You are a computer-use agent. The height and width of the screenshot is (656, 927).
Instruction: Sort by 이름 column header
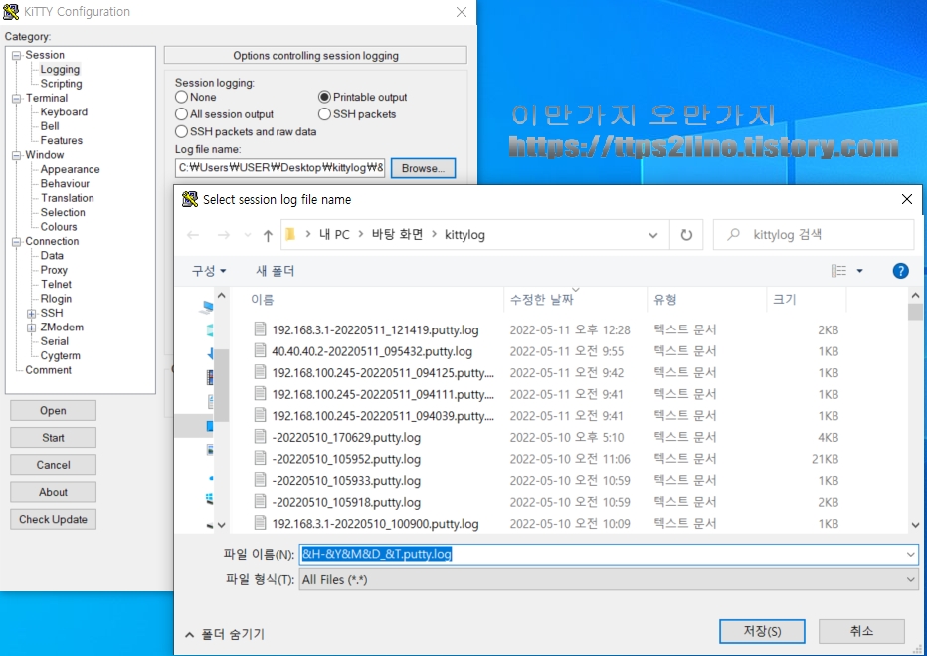coord(262,300)
